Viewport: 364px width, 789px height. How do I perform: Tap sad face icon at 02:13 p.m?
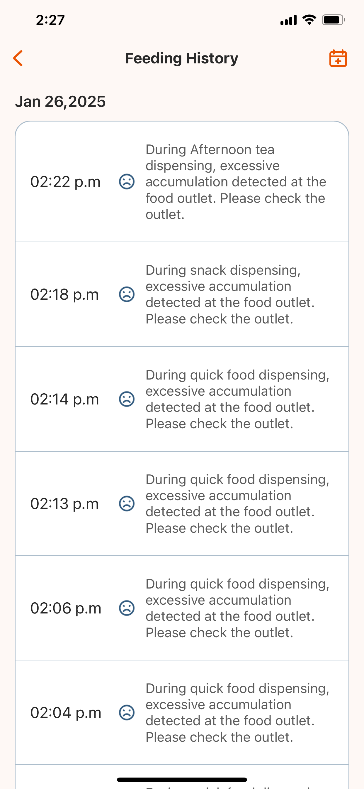[x=127, y=503]
